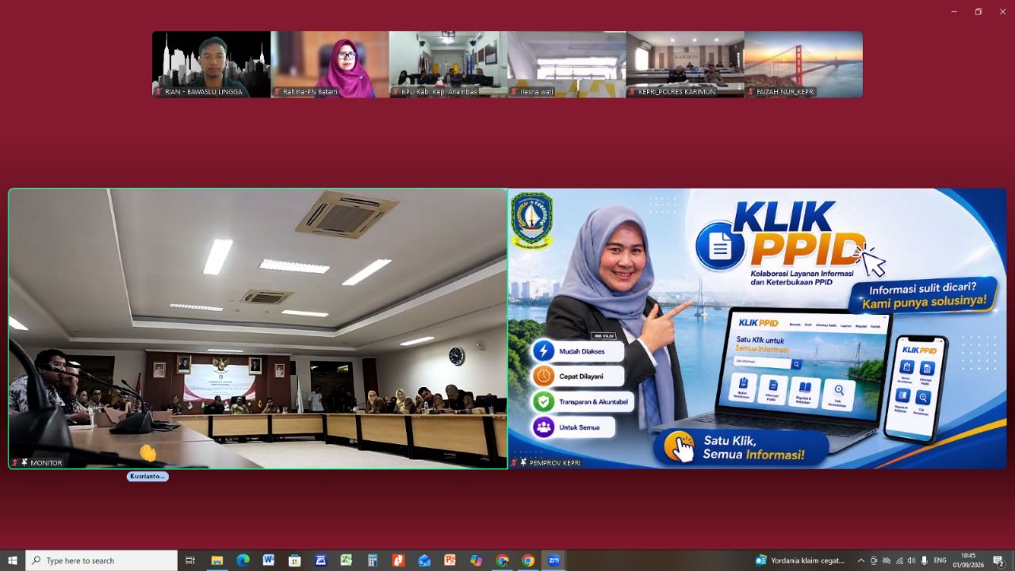The width and height of the screenshot is (1015, 571).
Task: Open the Wi-Fi network tray icon
Action: click(899, 561)
